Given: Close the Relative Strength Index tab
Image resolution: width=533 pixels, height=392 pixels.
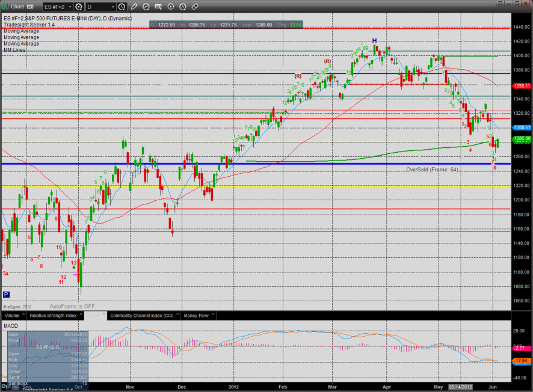Looking at the screenshot, I should click(x=81, y=314).
